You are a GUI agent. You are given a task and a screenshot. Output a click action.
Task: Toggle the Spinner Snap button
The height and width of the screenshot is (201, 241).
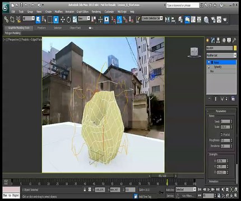(131, 20)
